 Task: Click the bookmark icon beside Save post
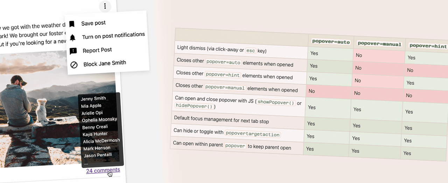click(72, 24)
